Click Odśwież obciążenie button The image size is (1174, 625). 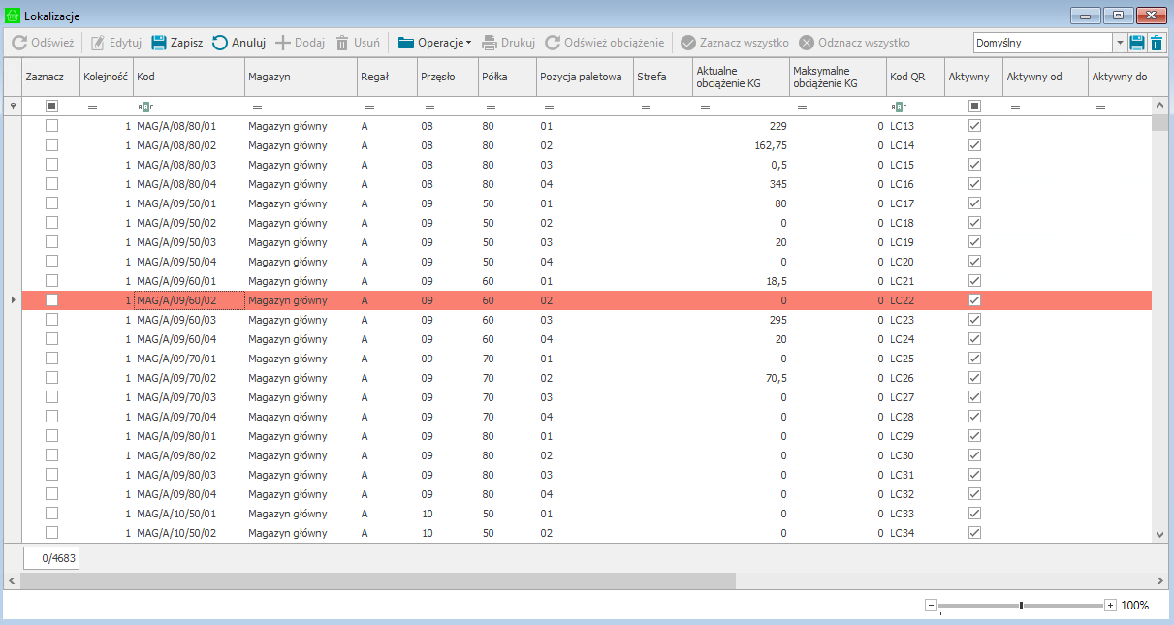click(604, 43)
